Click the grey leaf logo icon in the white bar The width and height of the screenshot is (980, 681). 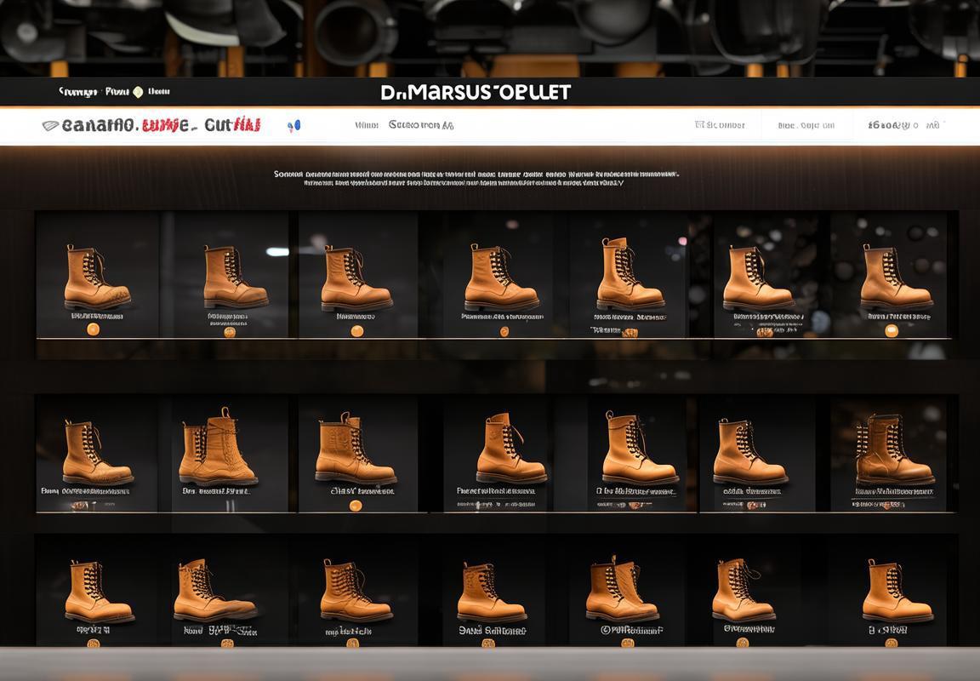point(51,126)
